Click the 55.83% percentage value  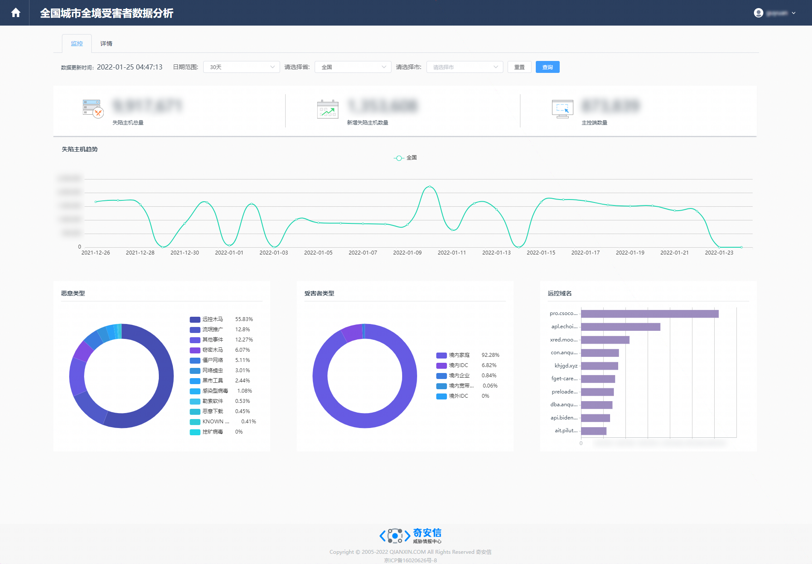(244, 319)
